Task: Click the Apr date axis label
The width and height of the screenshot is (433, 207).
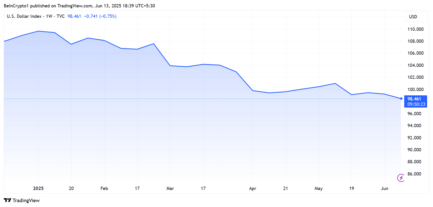Action: pyautogui.click(x=253, y=188)
